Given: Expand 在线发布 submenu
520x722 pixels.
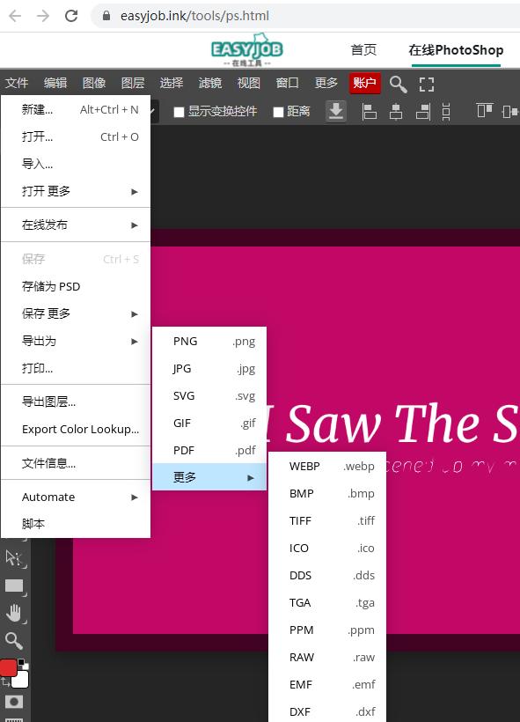Looking at the screenshot, I should (76, 225).
